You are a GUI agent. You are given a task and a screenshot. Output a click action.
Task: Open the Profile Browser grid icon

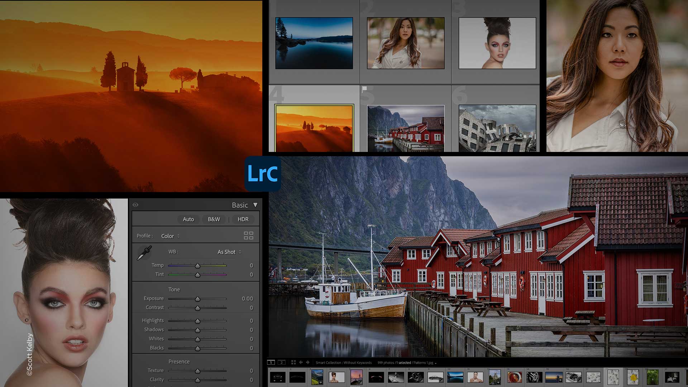click(x=249, y=235)
